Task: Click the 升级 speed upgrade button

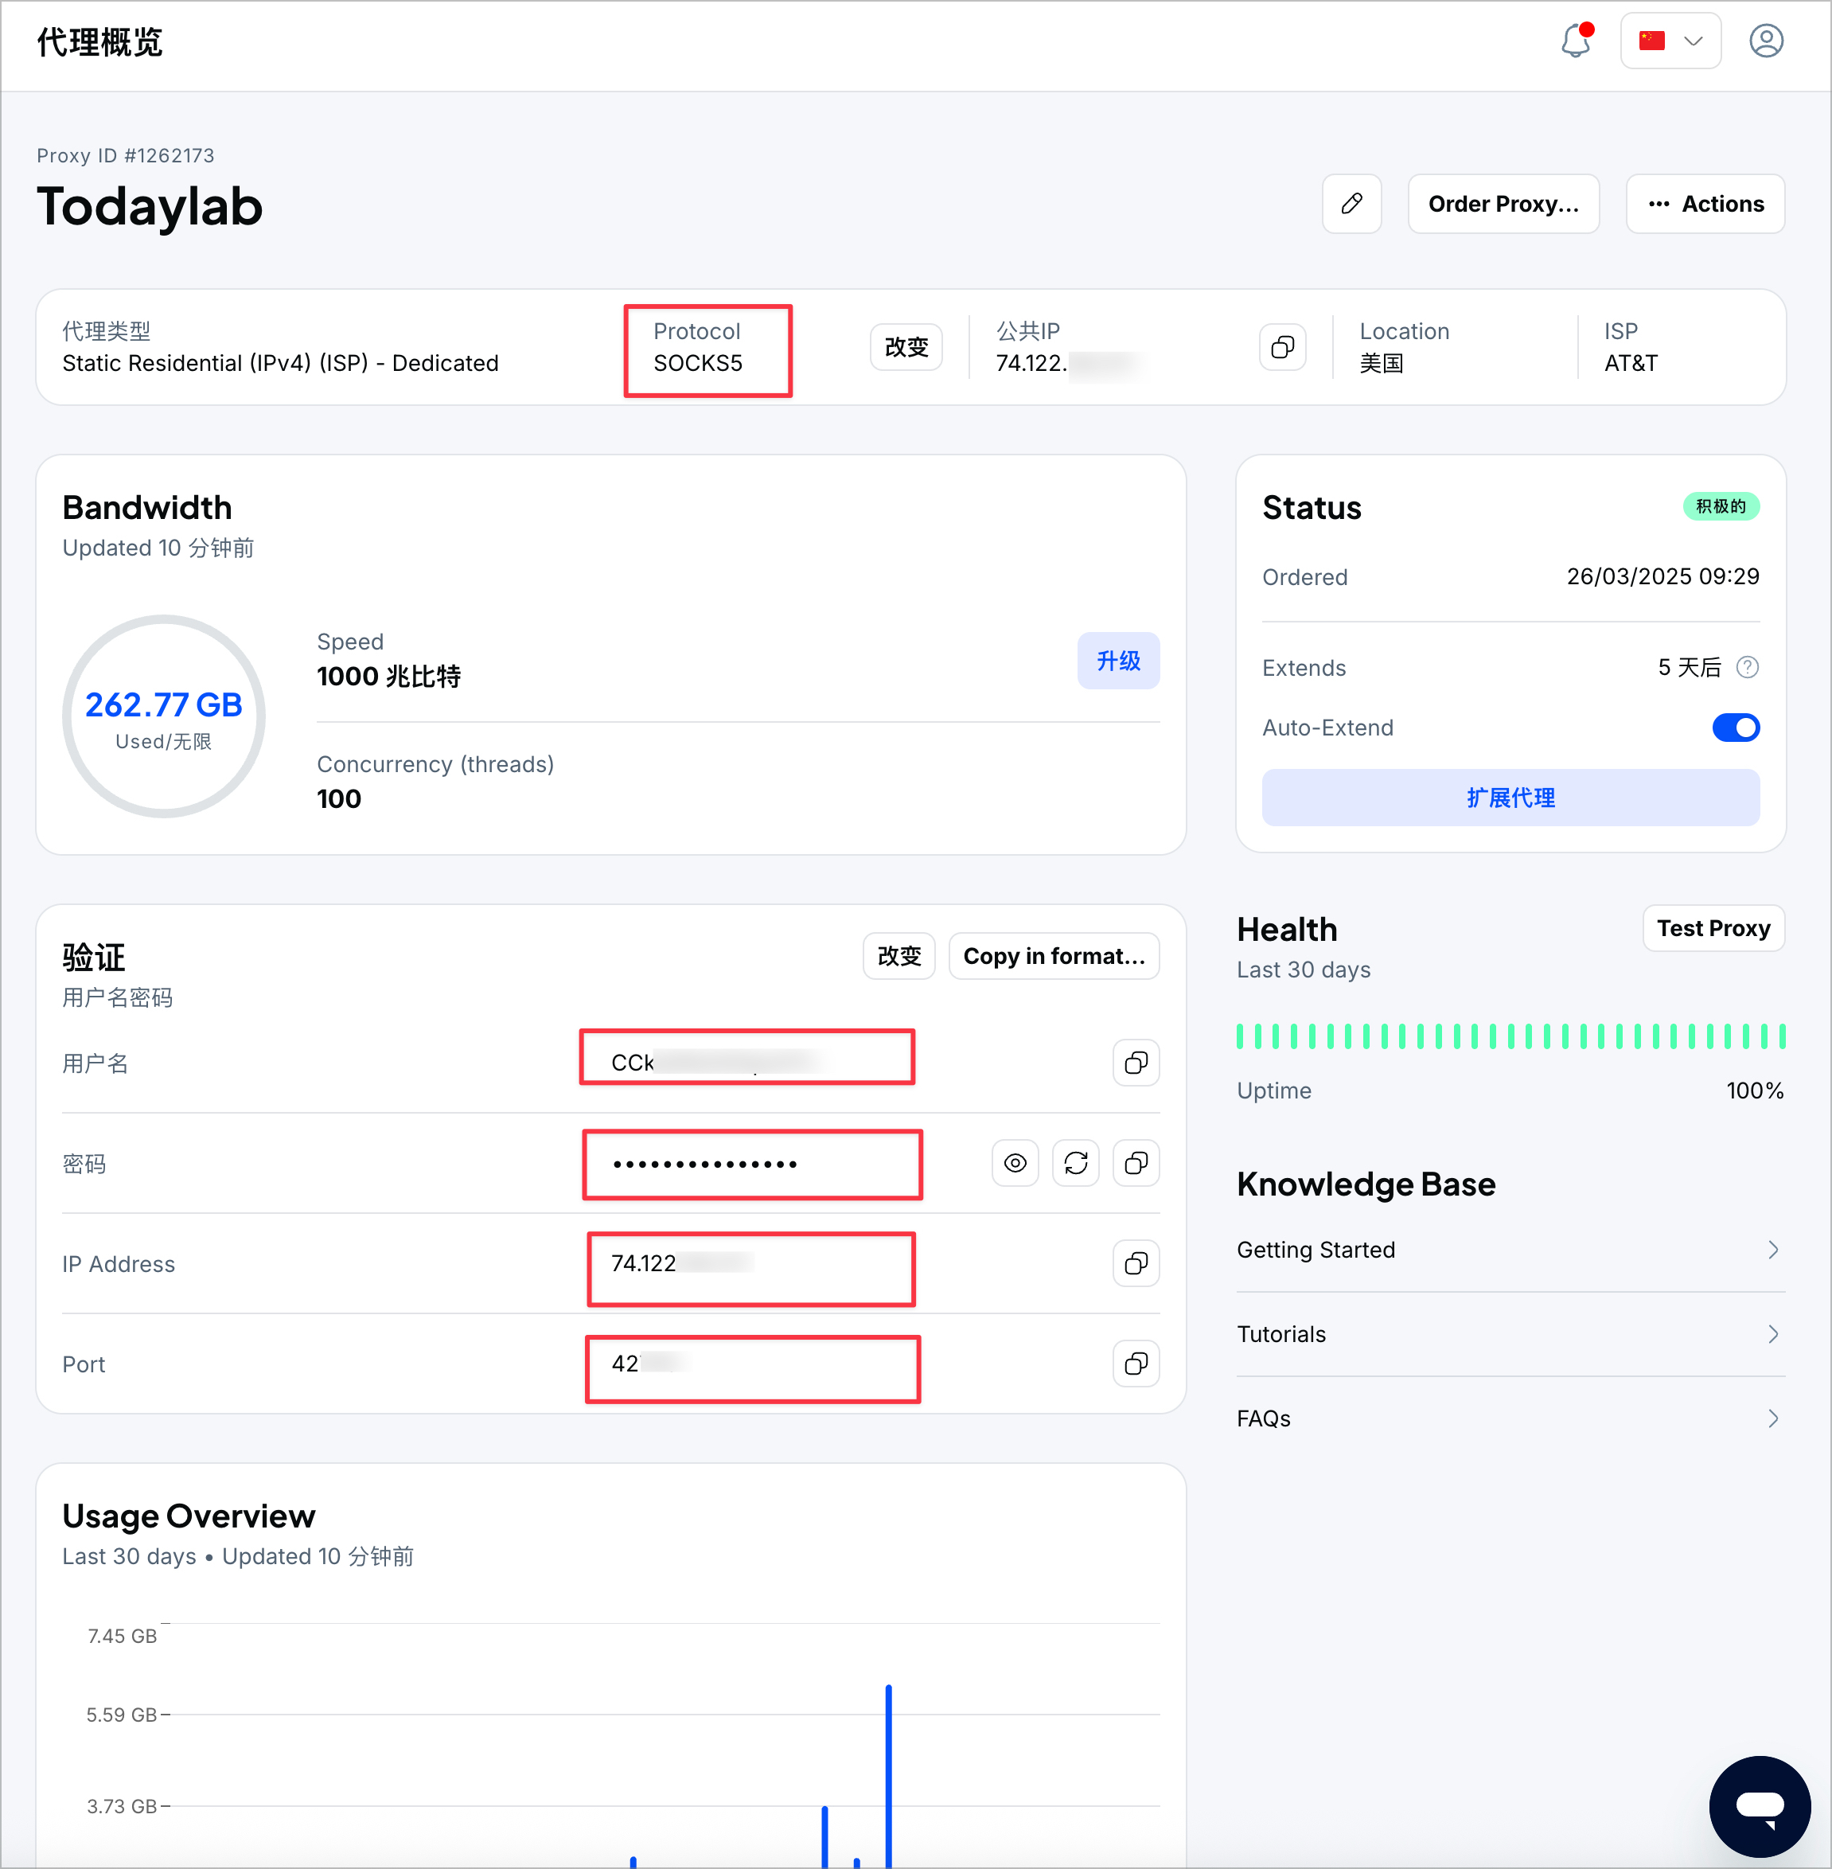Action: click(x=1117, y=660)
